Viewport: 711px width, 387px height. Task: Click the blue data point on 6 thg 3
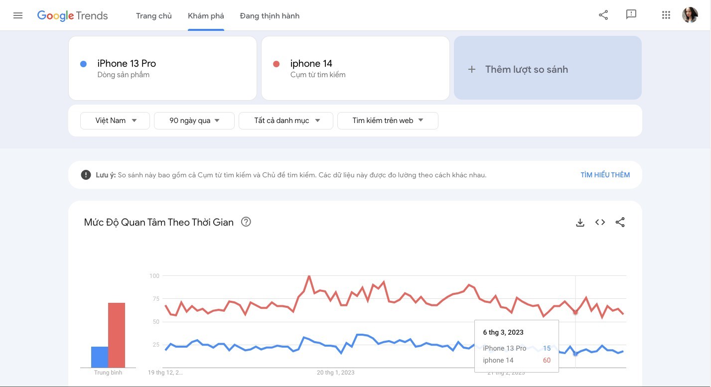[575, 354]
